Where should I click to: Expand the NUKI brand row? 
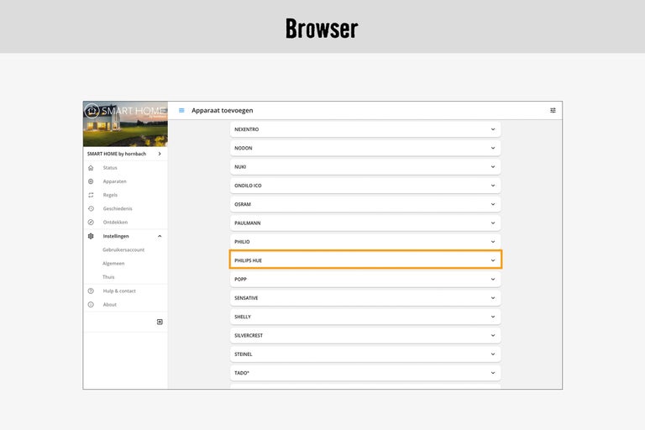[x=365, y=166]
